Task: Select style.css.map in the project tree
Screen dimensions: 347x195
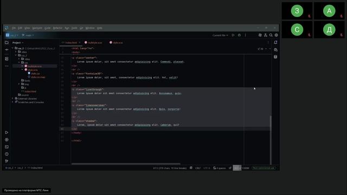Action: pos(36,77)
